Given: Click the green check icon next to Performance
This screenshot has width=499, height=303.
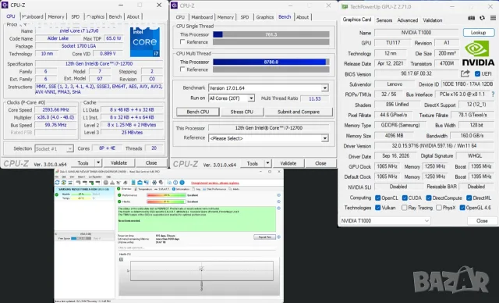Looking at the screenshot, I should (119, 195).
